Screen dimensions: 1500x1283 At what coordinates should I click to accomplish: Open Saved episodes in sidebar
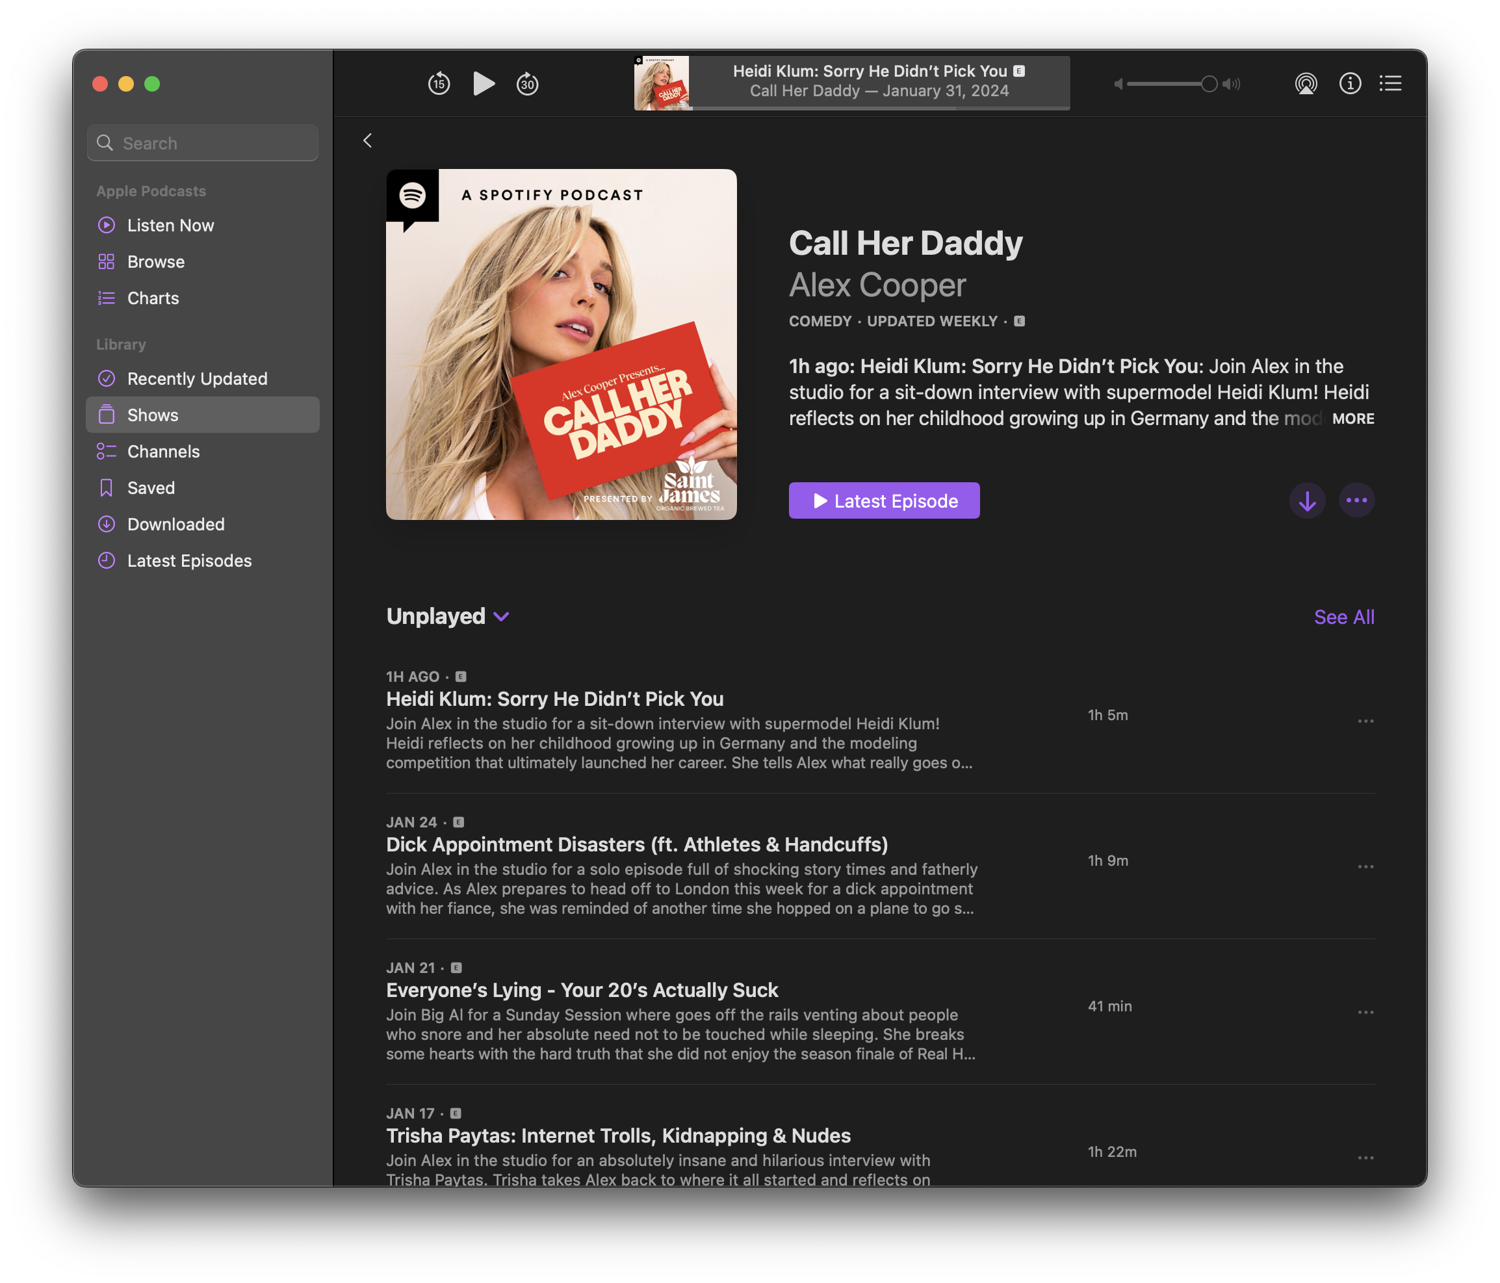(203, 488)
